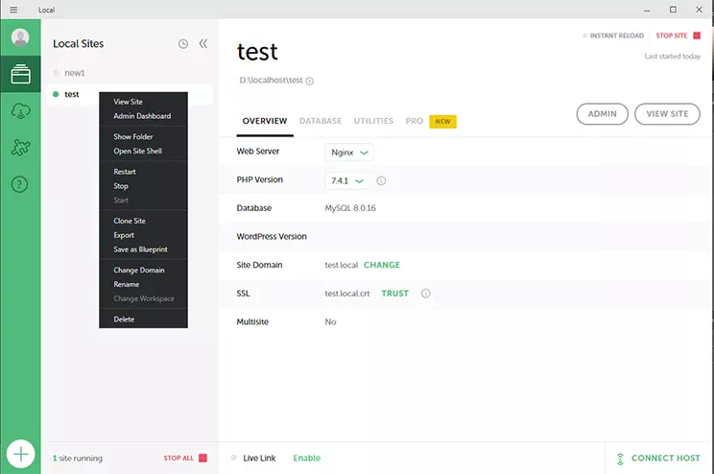This screenshot has height=474, width=714.
Task: Open the Help question mark icon
Action: 20,184
